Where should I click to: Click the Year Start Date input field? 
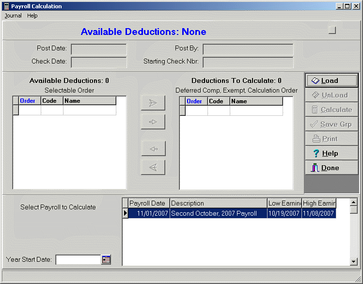pos(78,259)
